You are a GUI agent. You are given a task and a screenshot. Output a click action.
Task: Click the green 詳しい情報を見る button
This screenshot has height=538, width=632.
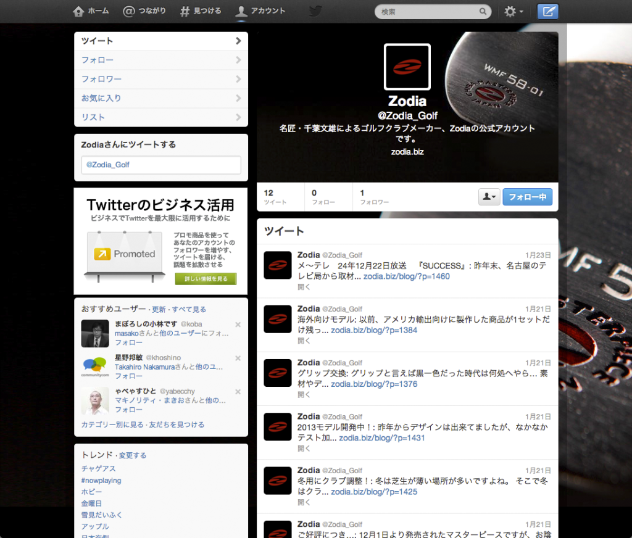(206, 279)
